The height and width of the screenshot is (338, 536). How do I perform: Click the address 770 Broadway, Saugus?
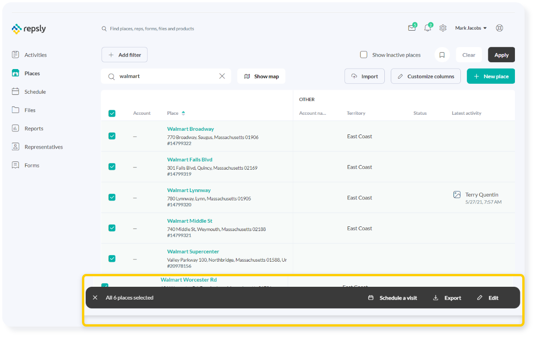[213, 137]
